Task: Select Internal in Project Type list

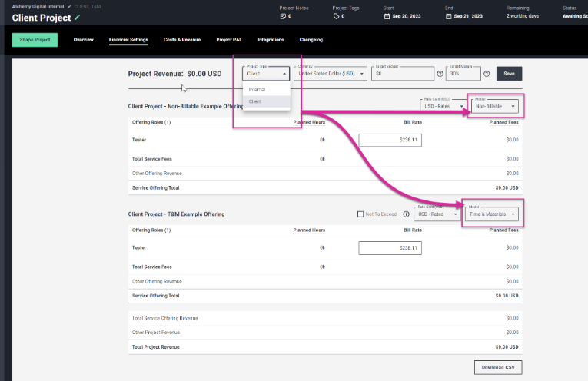Action: coord(267,90)
